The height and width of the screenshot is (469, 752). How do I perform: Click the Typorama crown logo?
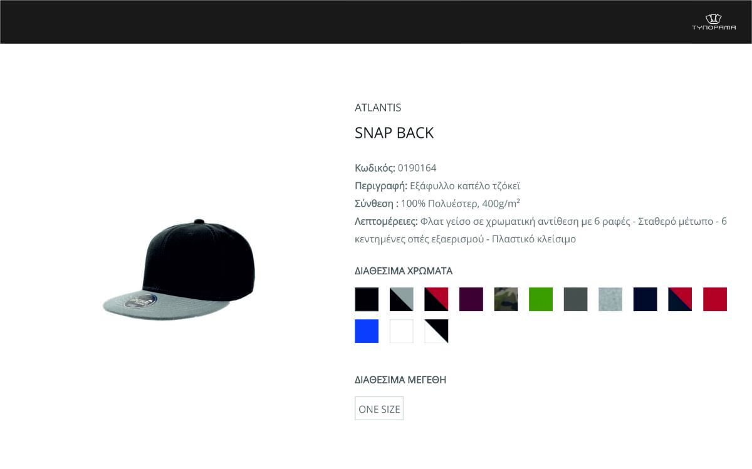coord(714,22)
